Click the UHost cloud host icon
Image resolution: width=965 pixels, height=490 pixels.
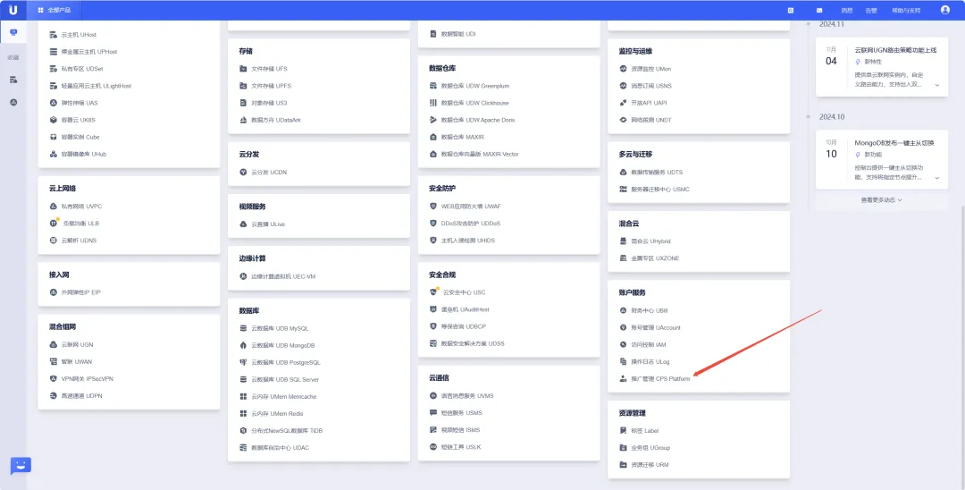(54, 35)
